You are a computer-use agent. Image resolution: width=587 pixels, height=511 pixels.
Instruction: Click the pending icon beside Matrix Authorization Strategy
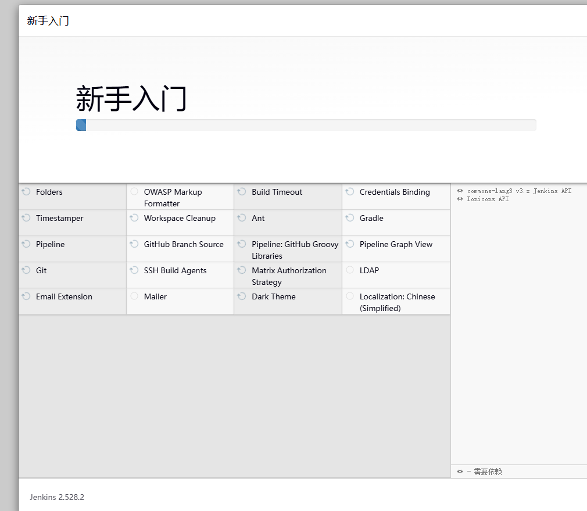[242, 270]
